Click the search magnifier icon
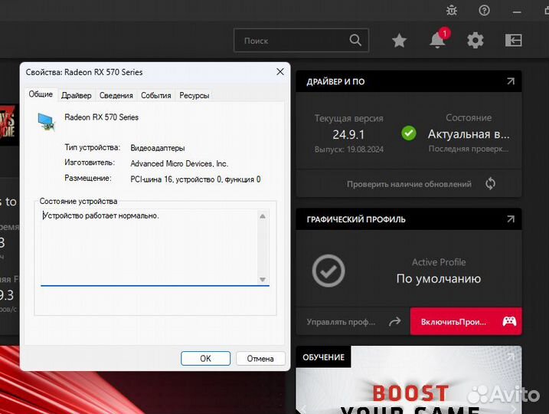Viewport: 549px width, 414px height. click(x=355, y=40)
